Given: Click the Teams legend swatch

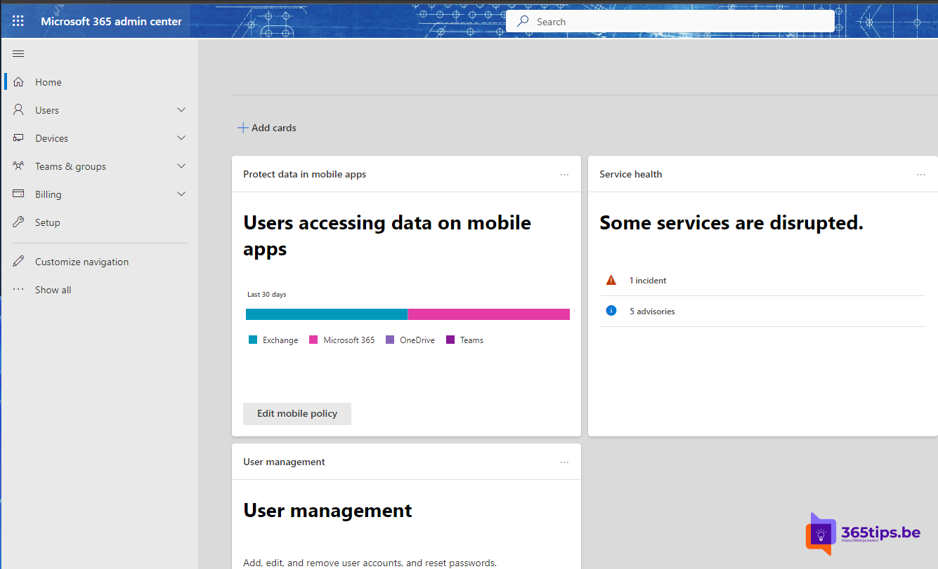Looking at the screenshot, I should coord(450,340).
